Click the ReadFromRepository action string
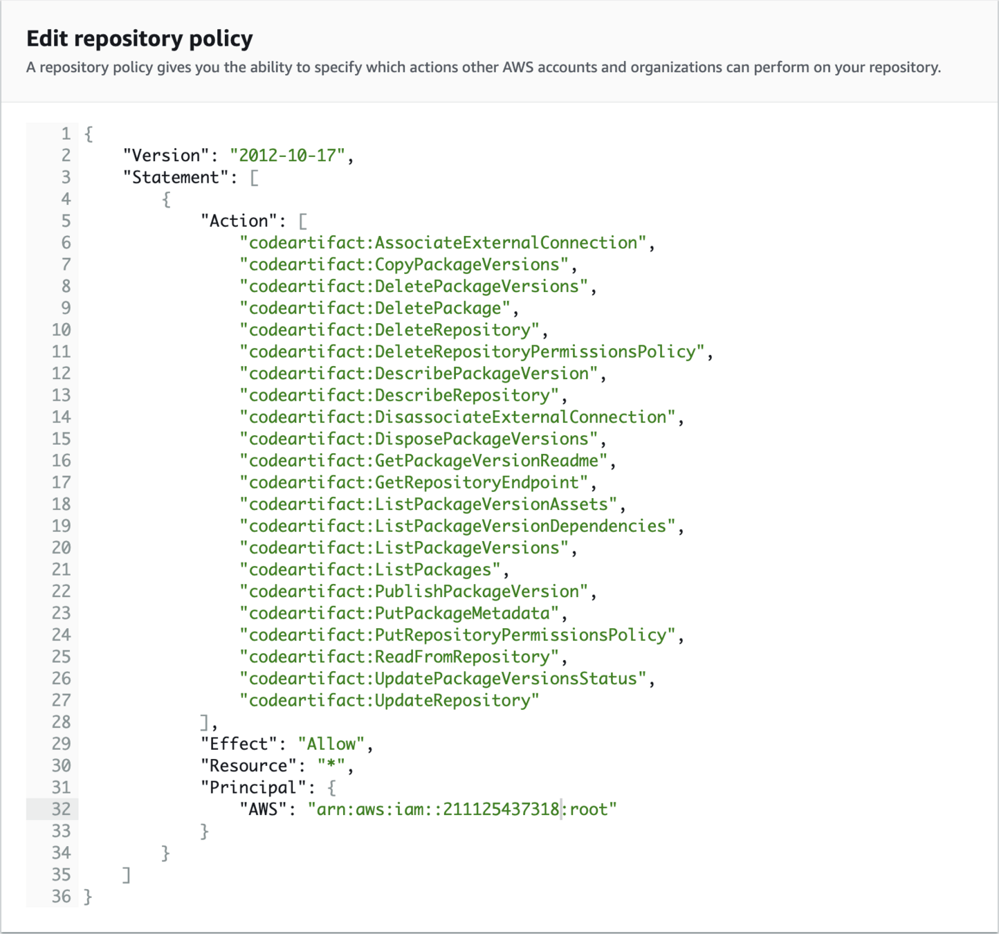Viewport: 999px width, 934px height. [399, 657]
